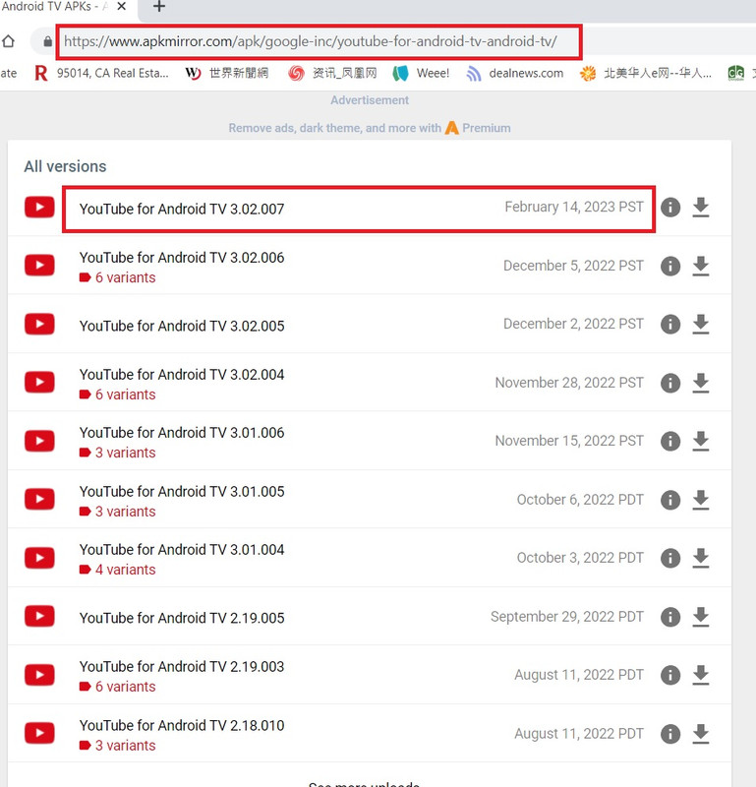756x787 pixels.
Task: Download YouTube for Android TV 2.18.010
Action: coord(700,734)
